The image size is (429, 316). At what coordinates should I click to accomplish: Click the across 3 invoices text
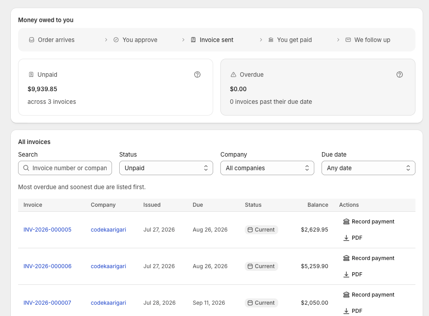click(52, 102)
